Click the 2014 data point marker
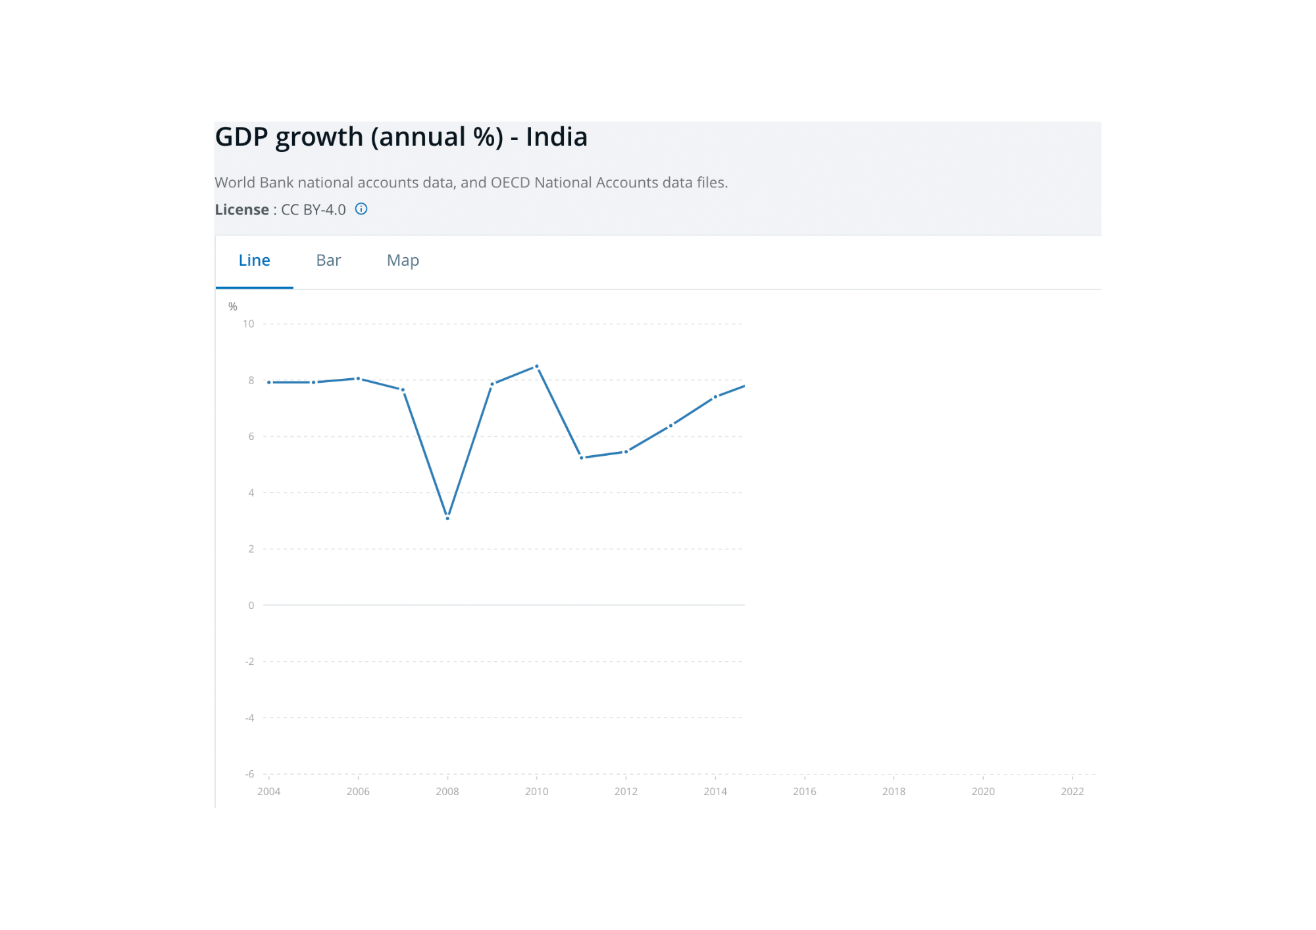Image resolution: width=1316 pixels, height=930 pixels. tap(715, 397)
